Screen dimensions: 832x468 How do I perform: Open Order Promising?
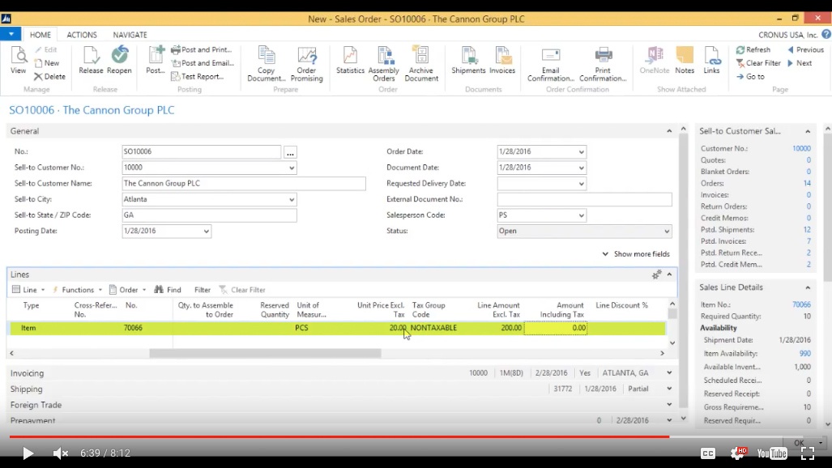pos(307,64)
